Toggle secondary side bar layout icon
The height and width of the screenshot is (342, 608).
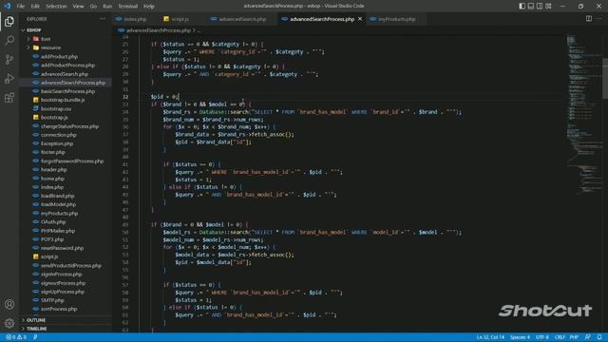click(540, 6)
